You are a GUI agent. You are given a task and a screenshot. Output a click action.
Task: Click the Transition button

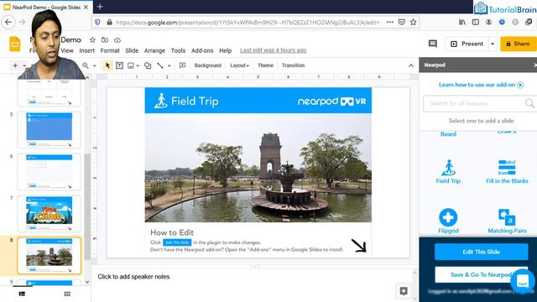coord(293,65)
